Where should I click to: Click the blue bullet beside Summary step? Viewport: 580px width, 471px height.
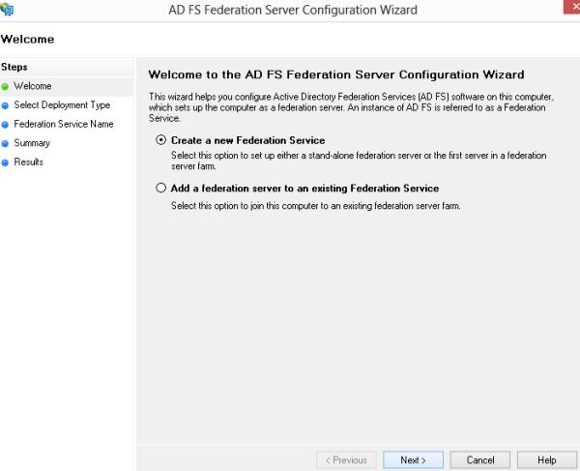pos(5,143)
